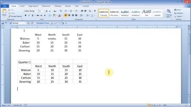Click the Borders icon
Viewport: 191px width, 107px height.
92,15
